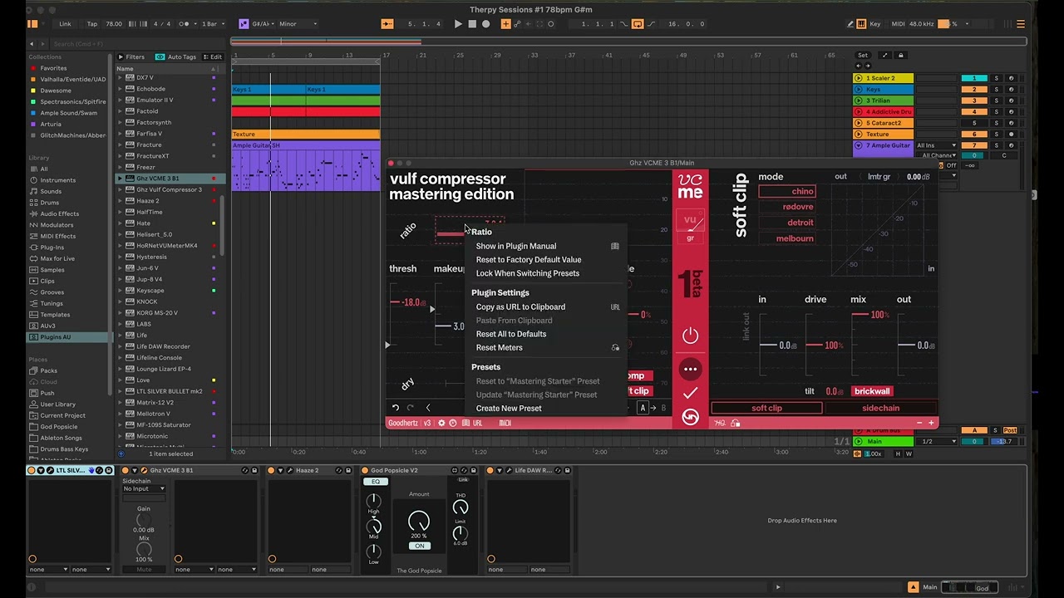Viewport: 1064px width, 598px height.
Task: Toggle Auto Tags in browser
Action: tap(176, 57)
